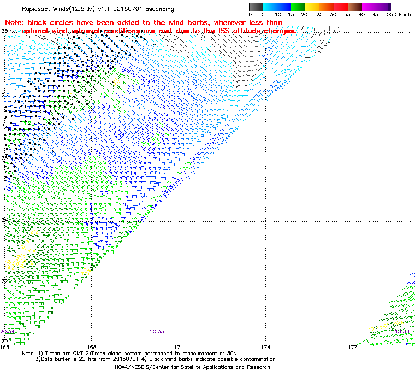Click the latitude label "24" on the left axis

pyautogui.click(x=4, y=220)
